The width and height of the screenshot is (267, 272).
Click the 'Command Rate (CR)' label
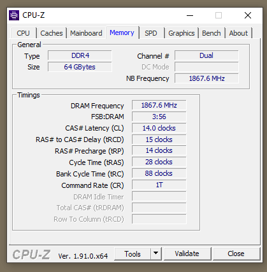(92, 185)
